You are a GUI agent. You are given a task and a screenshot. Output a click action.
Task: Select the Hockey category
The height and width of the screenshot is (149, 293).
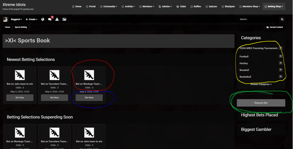[x=244, y=63]
